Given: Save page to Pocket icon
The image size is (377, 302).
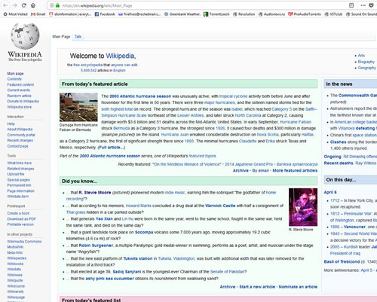Looking at the screenshot, I should (371, 5).
